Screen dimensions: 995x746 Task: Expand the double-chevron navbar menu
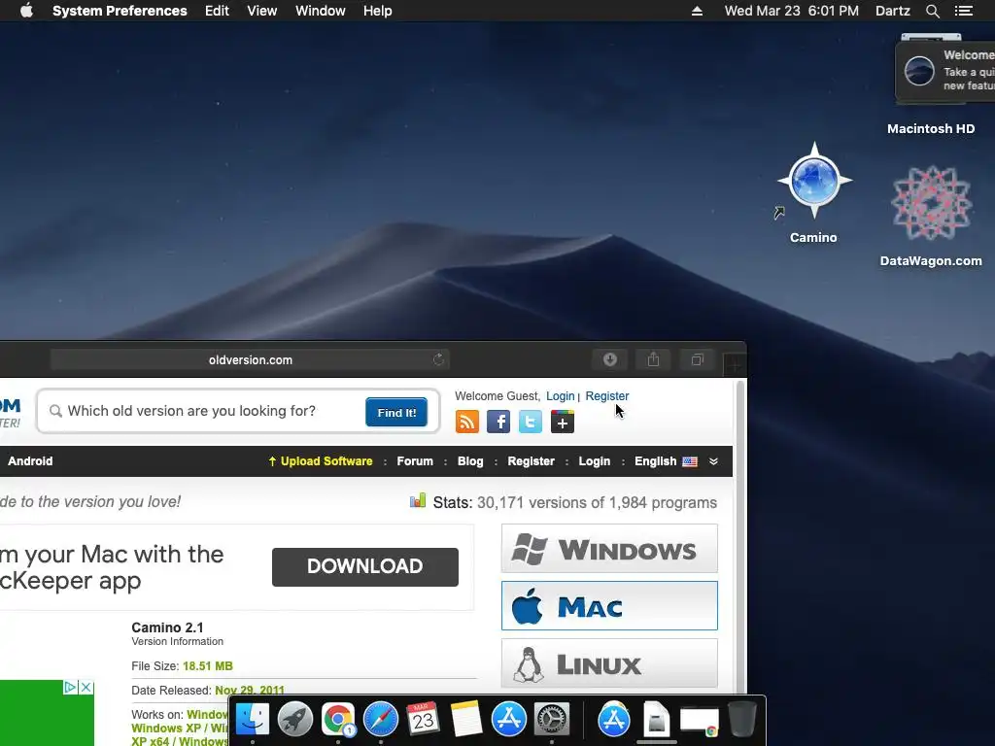(x=713, y=461)
